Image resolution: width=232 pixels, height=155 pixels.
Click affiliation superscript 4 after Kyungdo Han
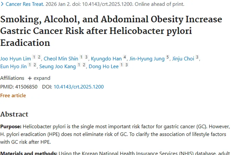(x=125, y=57)
